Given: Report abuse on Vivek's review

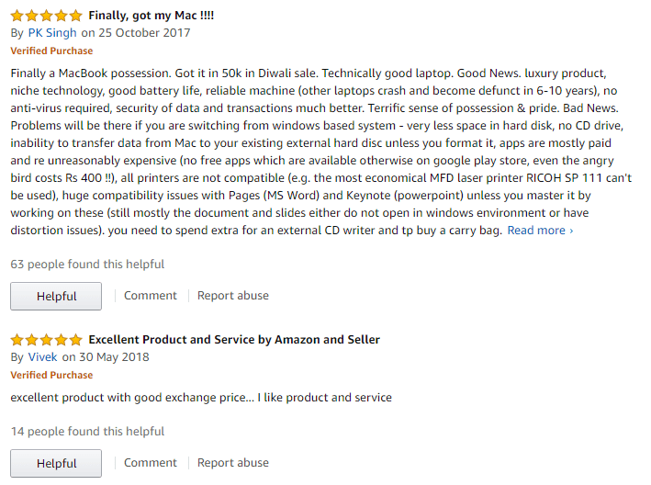Looking at the screenshot, I should (x=233, y=463).
